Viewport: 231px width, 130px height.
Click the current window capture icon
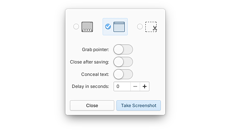tap(119, 27)
